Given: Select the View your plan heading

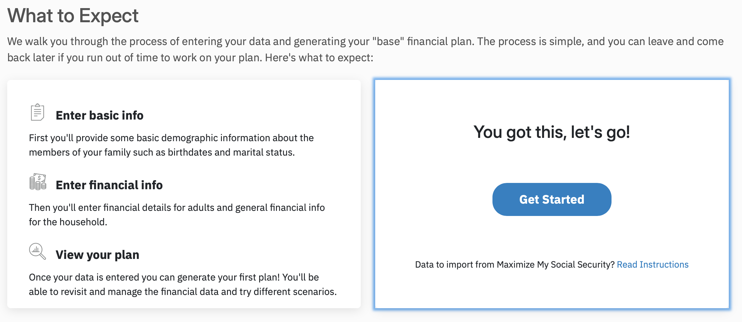Looking at the screenshot, I should [97, 255].
